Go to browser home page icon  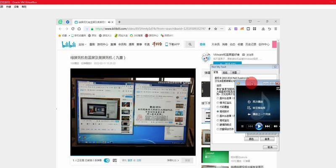(79, 29)
